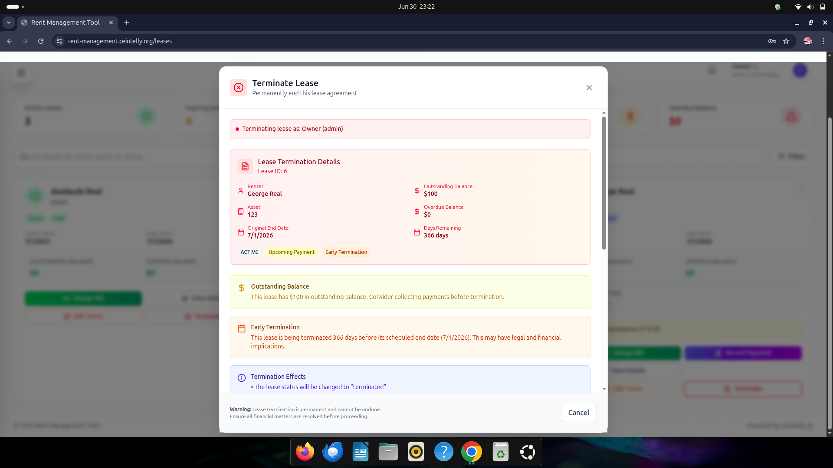833x468 pixels.
Task: Click the Lease Termination Details document icon
Action: pyautogui.click(x=245, y=166)
